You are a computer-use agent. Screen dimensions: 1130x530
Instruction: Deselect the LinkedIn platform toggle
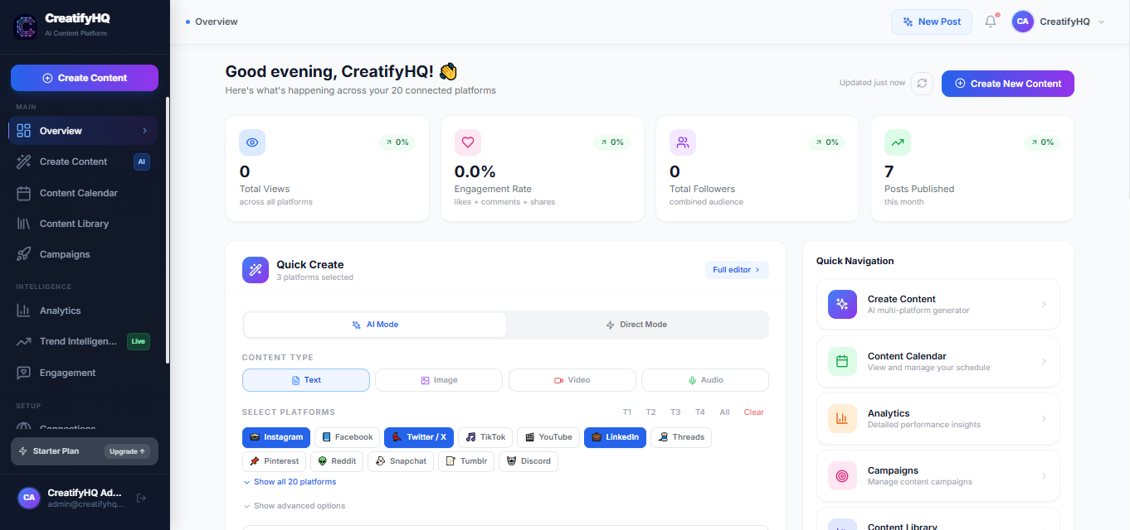click(x=615, y=437)
